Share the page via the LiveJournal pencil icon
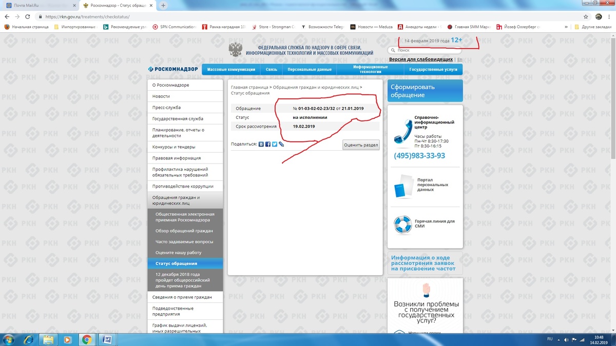 click(x=281, y=145)
